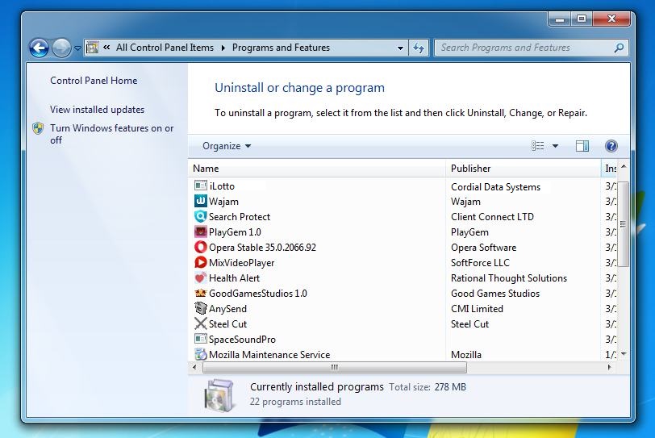Click the iLotto program icon

(201, 186)
